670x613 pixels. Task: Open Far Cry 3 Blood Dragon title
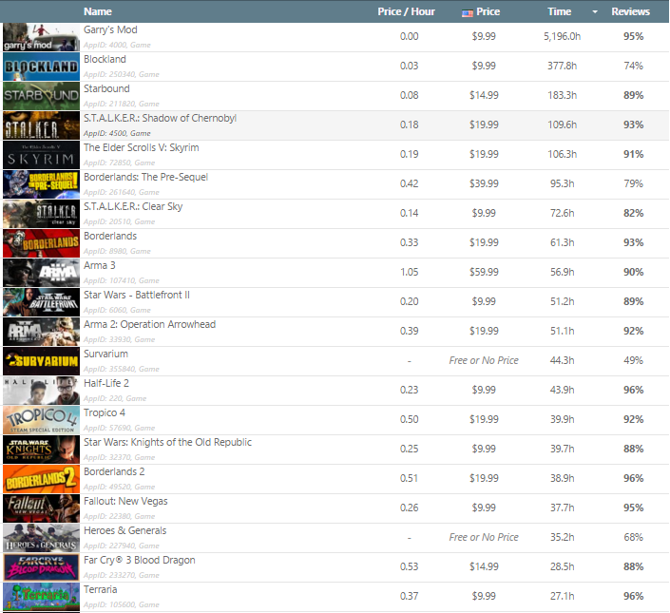click(140, 561)
